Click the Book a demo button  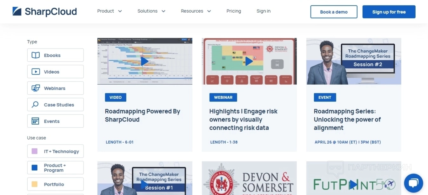pos(334,12)
